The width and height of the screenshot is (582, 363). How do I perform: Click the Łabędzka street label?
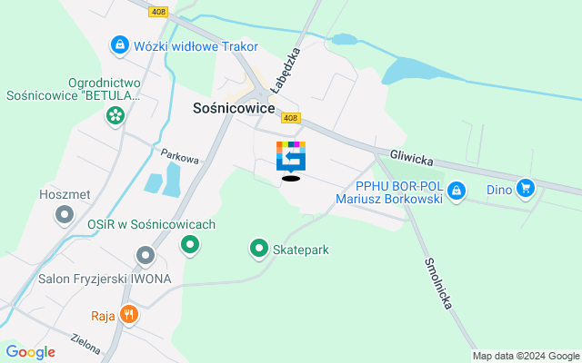(x=286, y=71)
